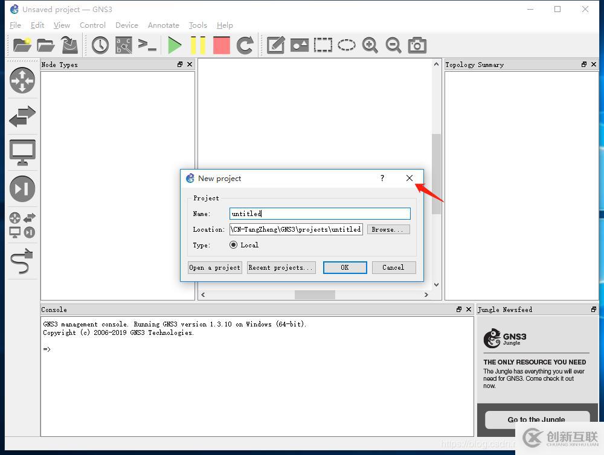Close the Node Types panel

point(190,65)
